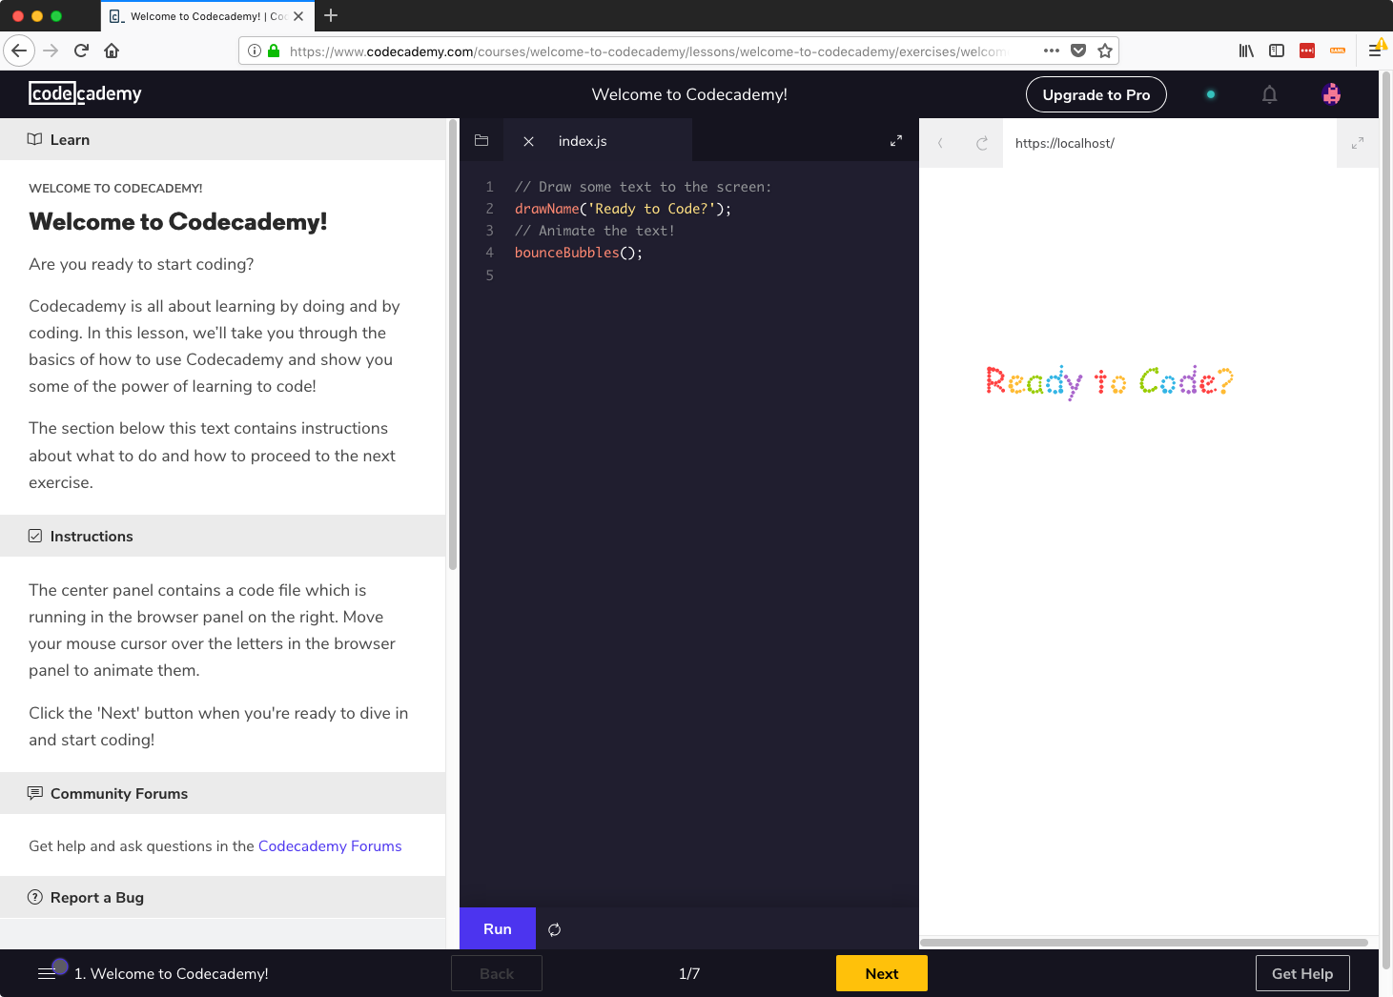1393x997 pixels.
Task: Click the Upgrade to Pro button
Action: click(1096, 94)
